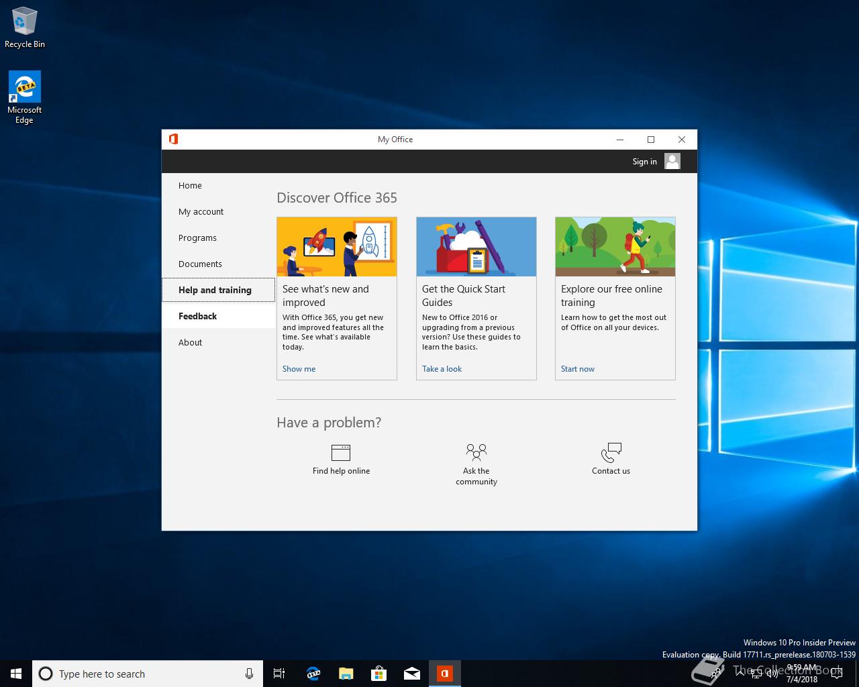Open the Windows Start menu

[16, 674]
